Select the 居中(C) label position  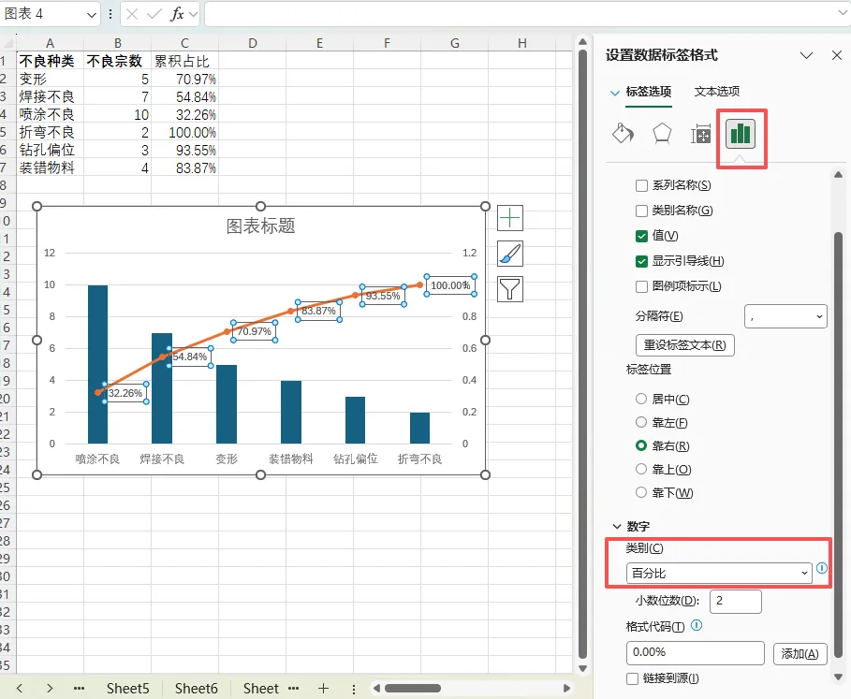(641, 400)
